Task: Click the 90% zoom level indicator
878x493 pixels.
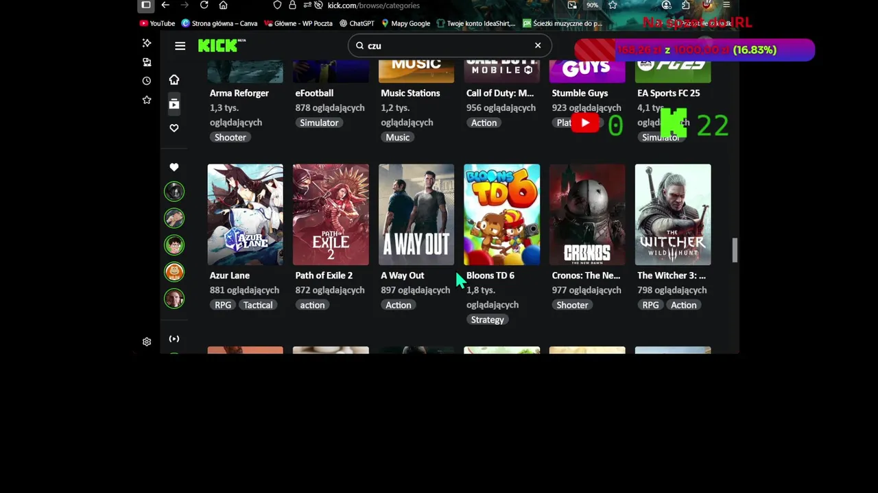Action: point(592,5)
